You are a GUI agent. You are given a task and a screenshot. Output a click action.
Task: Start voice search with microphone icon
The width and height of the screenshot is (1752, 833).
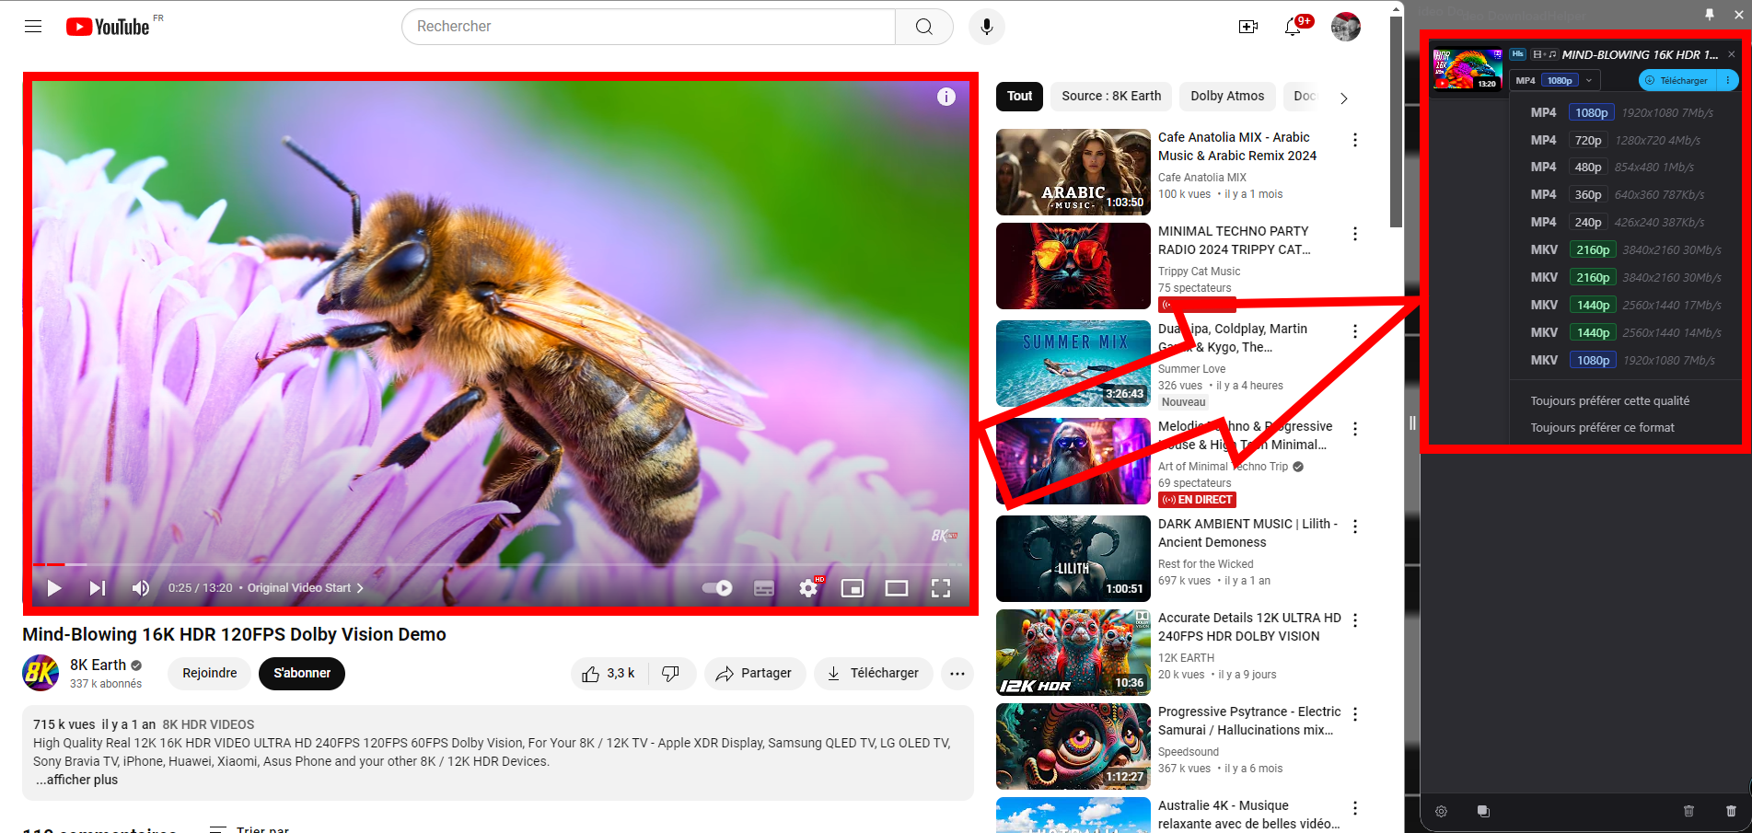(986, 27)
